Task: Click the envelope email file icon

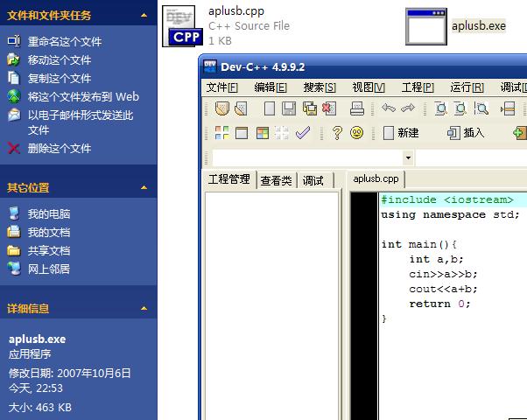Action: click(x=14, y=115)
